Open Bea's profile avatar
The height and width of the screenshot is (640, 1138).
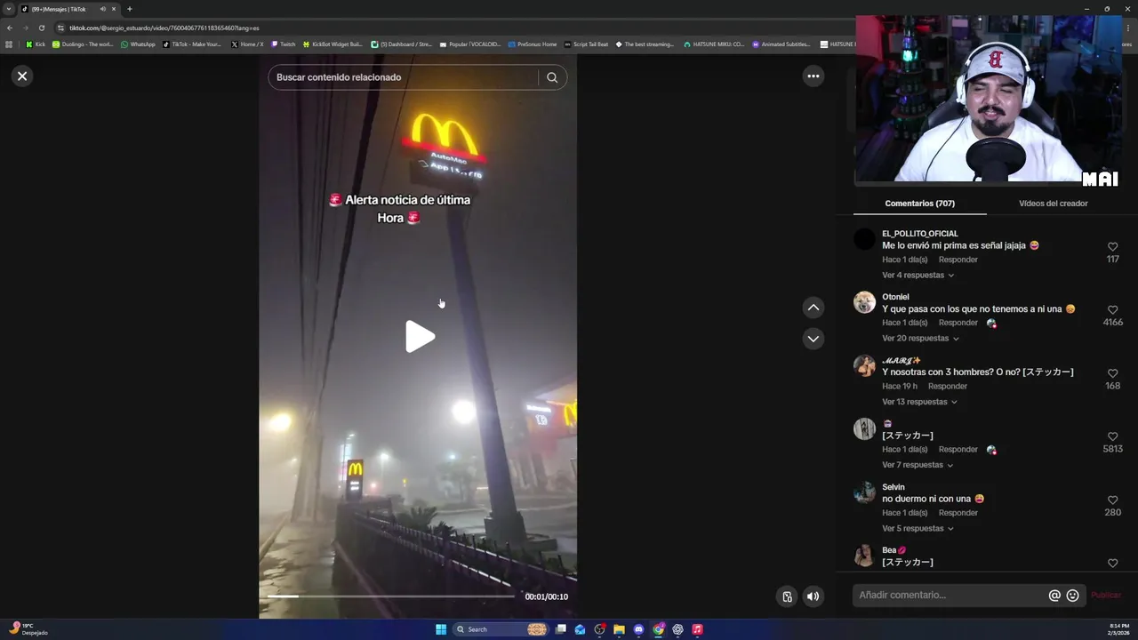[x=864, y=556]
